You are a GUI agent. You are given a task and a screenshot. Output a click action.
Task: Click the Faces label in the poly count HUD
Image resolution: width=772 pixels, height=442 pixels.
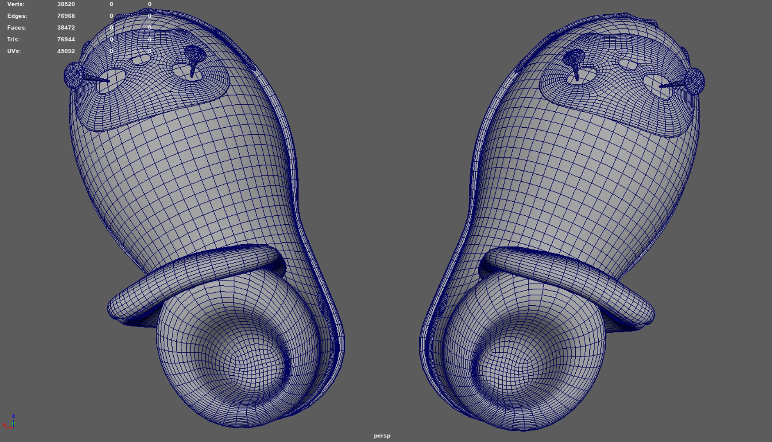click(x=17, y=28)
